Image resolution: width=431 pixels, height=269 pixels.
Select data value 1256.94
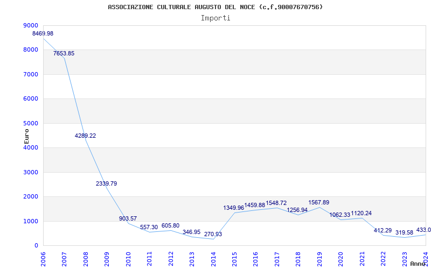tap(297, 210)
